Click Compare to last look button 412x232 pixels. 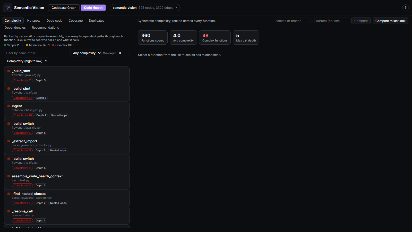(390, 21)
